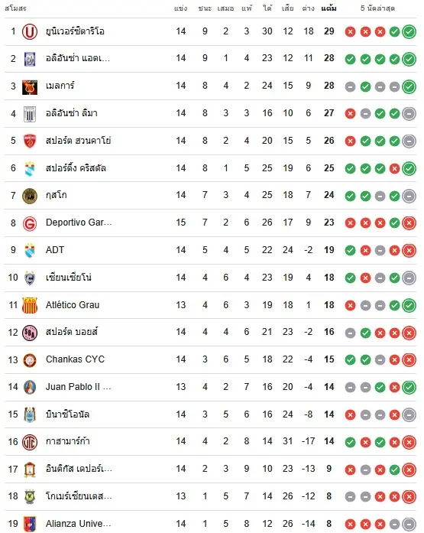Image resolution: width=424 pixels, height=533 pixels.
Task: Click the Chankas CYC club crest
Action: [30, 360]
